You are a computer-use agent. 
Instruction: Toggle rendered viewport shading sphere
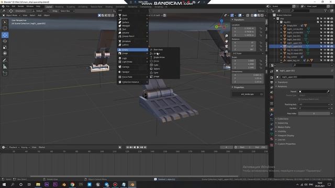pyautogui.click(x=262, y=15)
